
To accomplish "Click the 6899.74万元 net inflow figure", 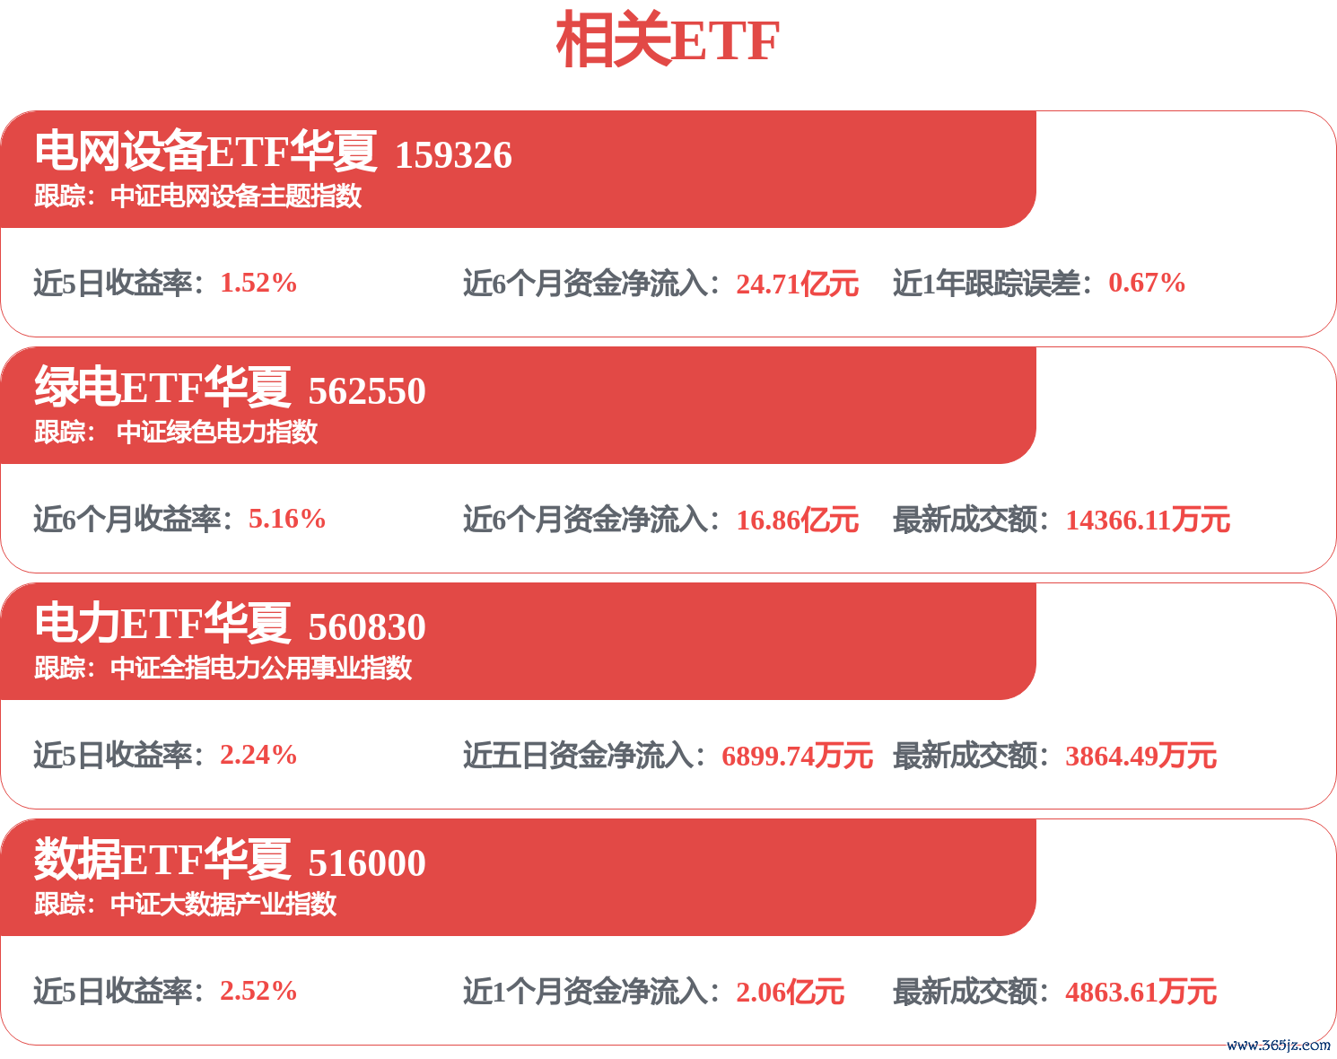I will (x=797, y=756).
